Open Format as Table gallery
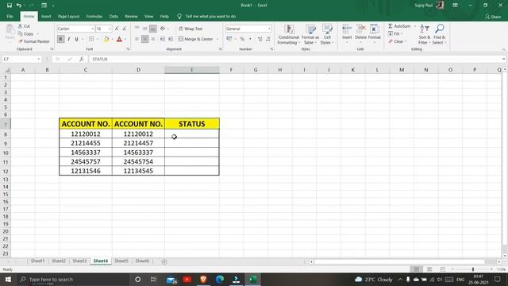The height and width of the screenshot is (286, 508). click(x=310, y=34)
